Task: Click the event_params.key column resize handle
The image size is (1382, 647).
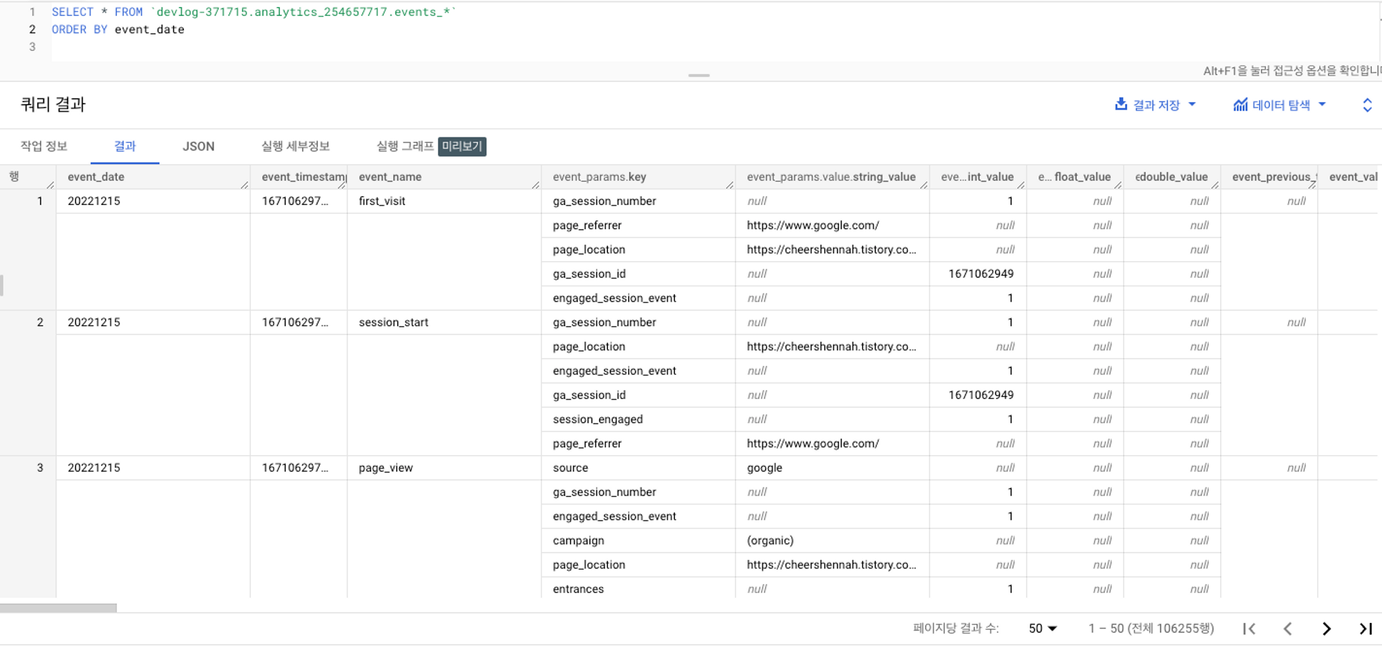Action: coord(730,184)
